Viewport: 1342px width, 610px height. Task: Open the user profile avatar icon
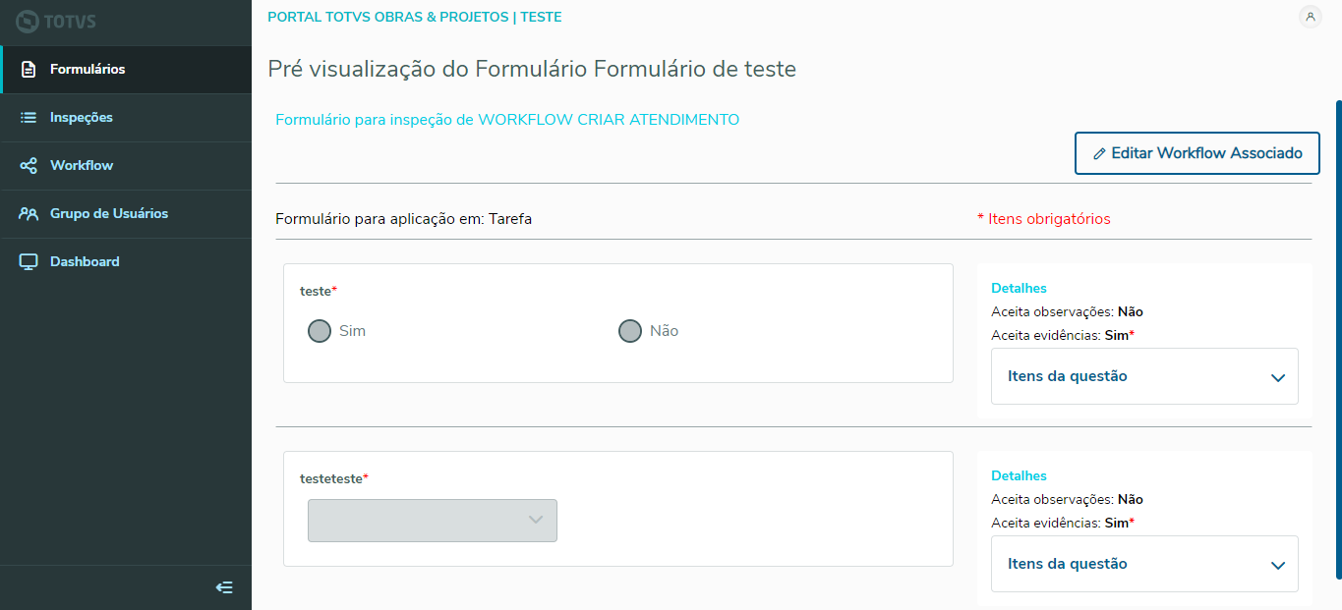coord(1310,17)
